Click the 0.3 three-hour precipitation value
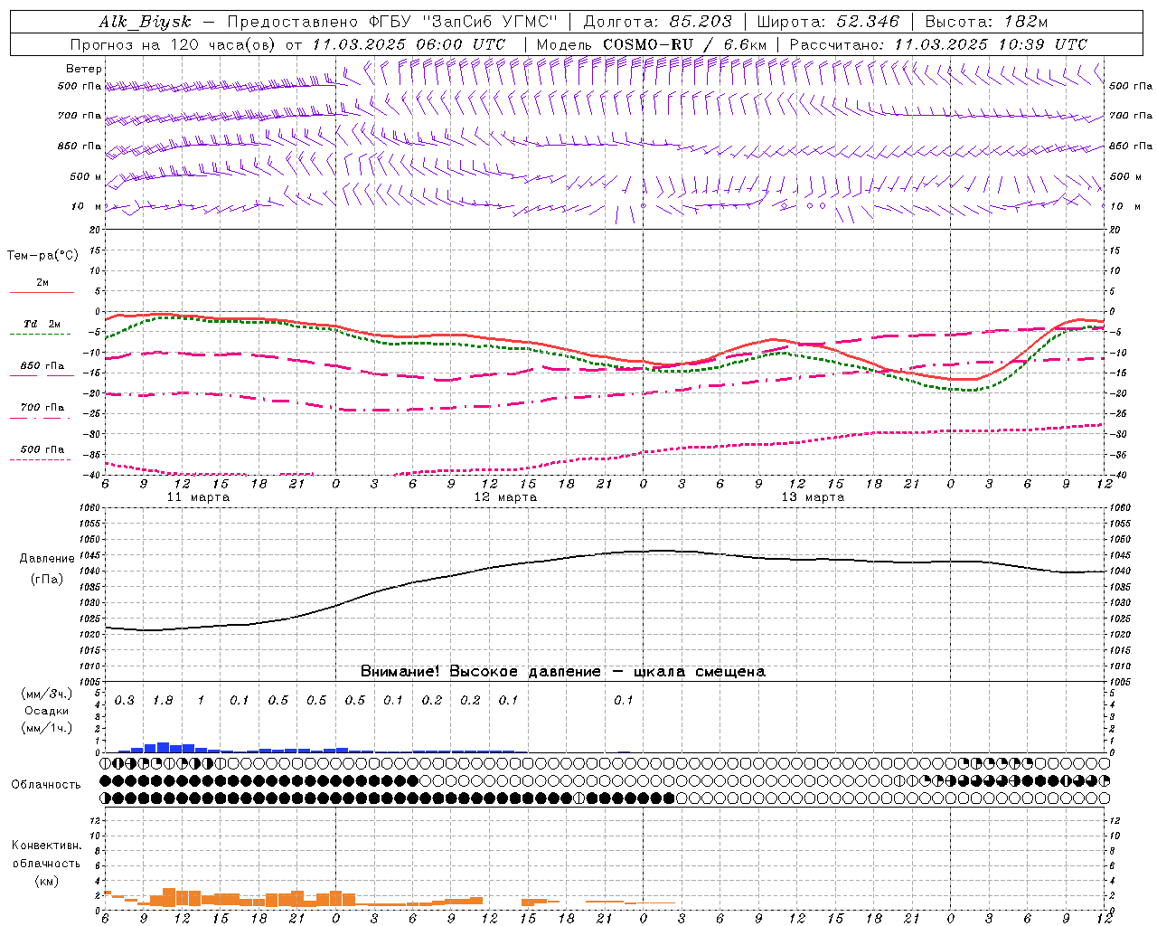 click(x=124, y=701)
